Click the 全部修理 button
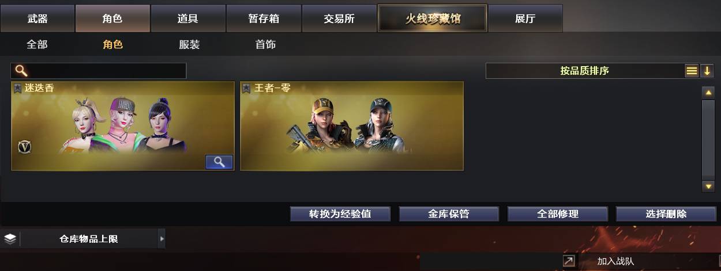This screenshot has width=721, height=271. (x=558, y=214)
